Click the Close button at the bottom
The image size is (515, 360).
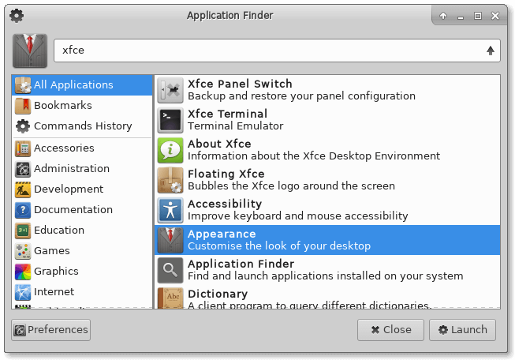390,329
